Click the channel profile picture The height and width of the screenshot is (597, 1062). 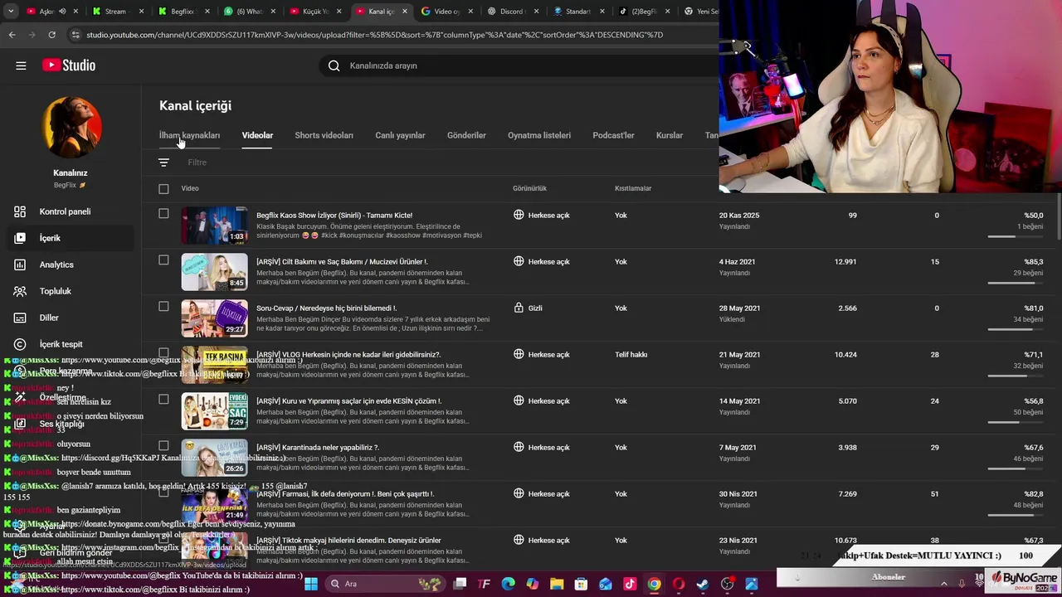point(71,127)
